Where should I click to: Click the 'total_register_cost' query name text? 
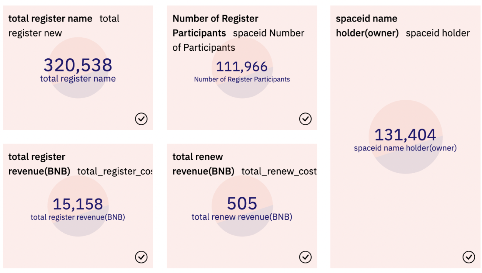[x=115, y=171]
